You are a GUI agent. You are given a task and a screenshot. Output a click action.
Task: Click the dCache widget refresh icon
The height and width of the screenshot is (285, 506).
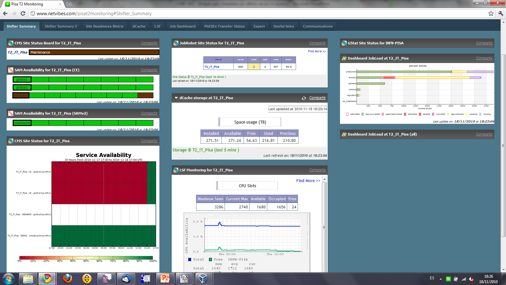pos(304,98)
